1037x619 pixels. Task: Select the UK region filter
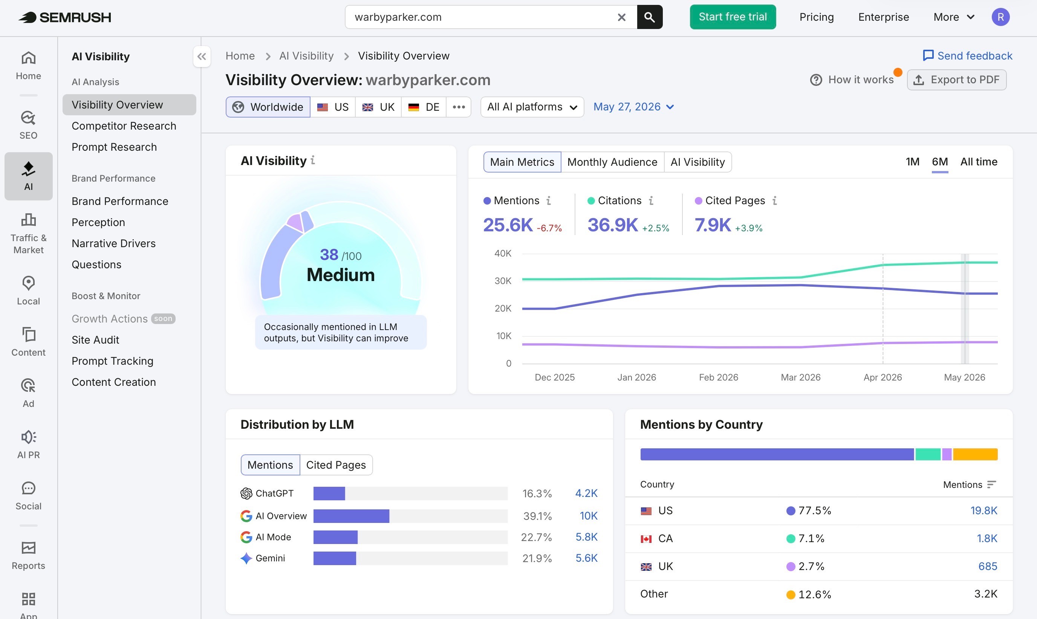pos(378,107)
